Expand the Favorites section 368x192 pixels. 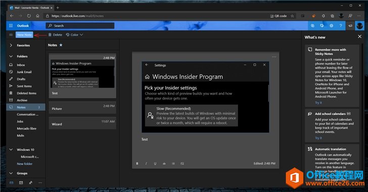tap(11, 45)
